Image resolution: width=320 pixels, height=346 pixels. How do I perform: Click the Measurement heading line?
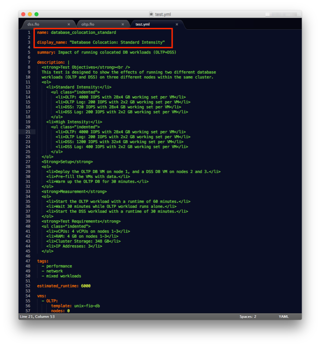click(74, 191)
